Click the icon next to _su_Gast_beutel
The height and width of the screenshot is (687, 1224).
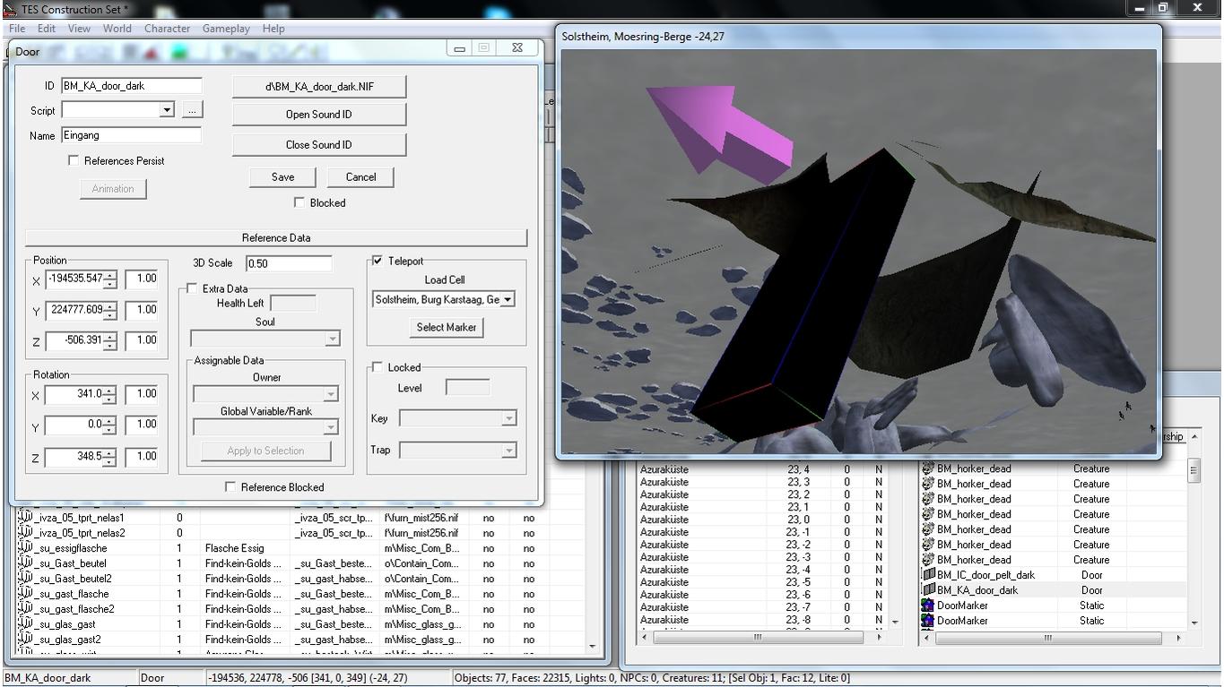(x=25, y=563)
